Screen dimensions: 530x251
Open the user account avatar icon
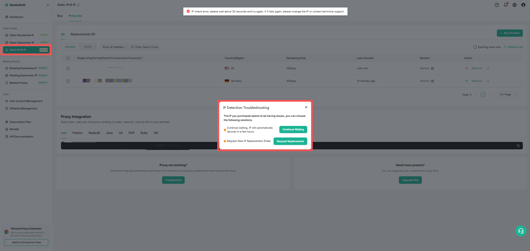pos(523,5)
